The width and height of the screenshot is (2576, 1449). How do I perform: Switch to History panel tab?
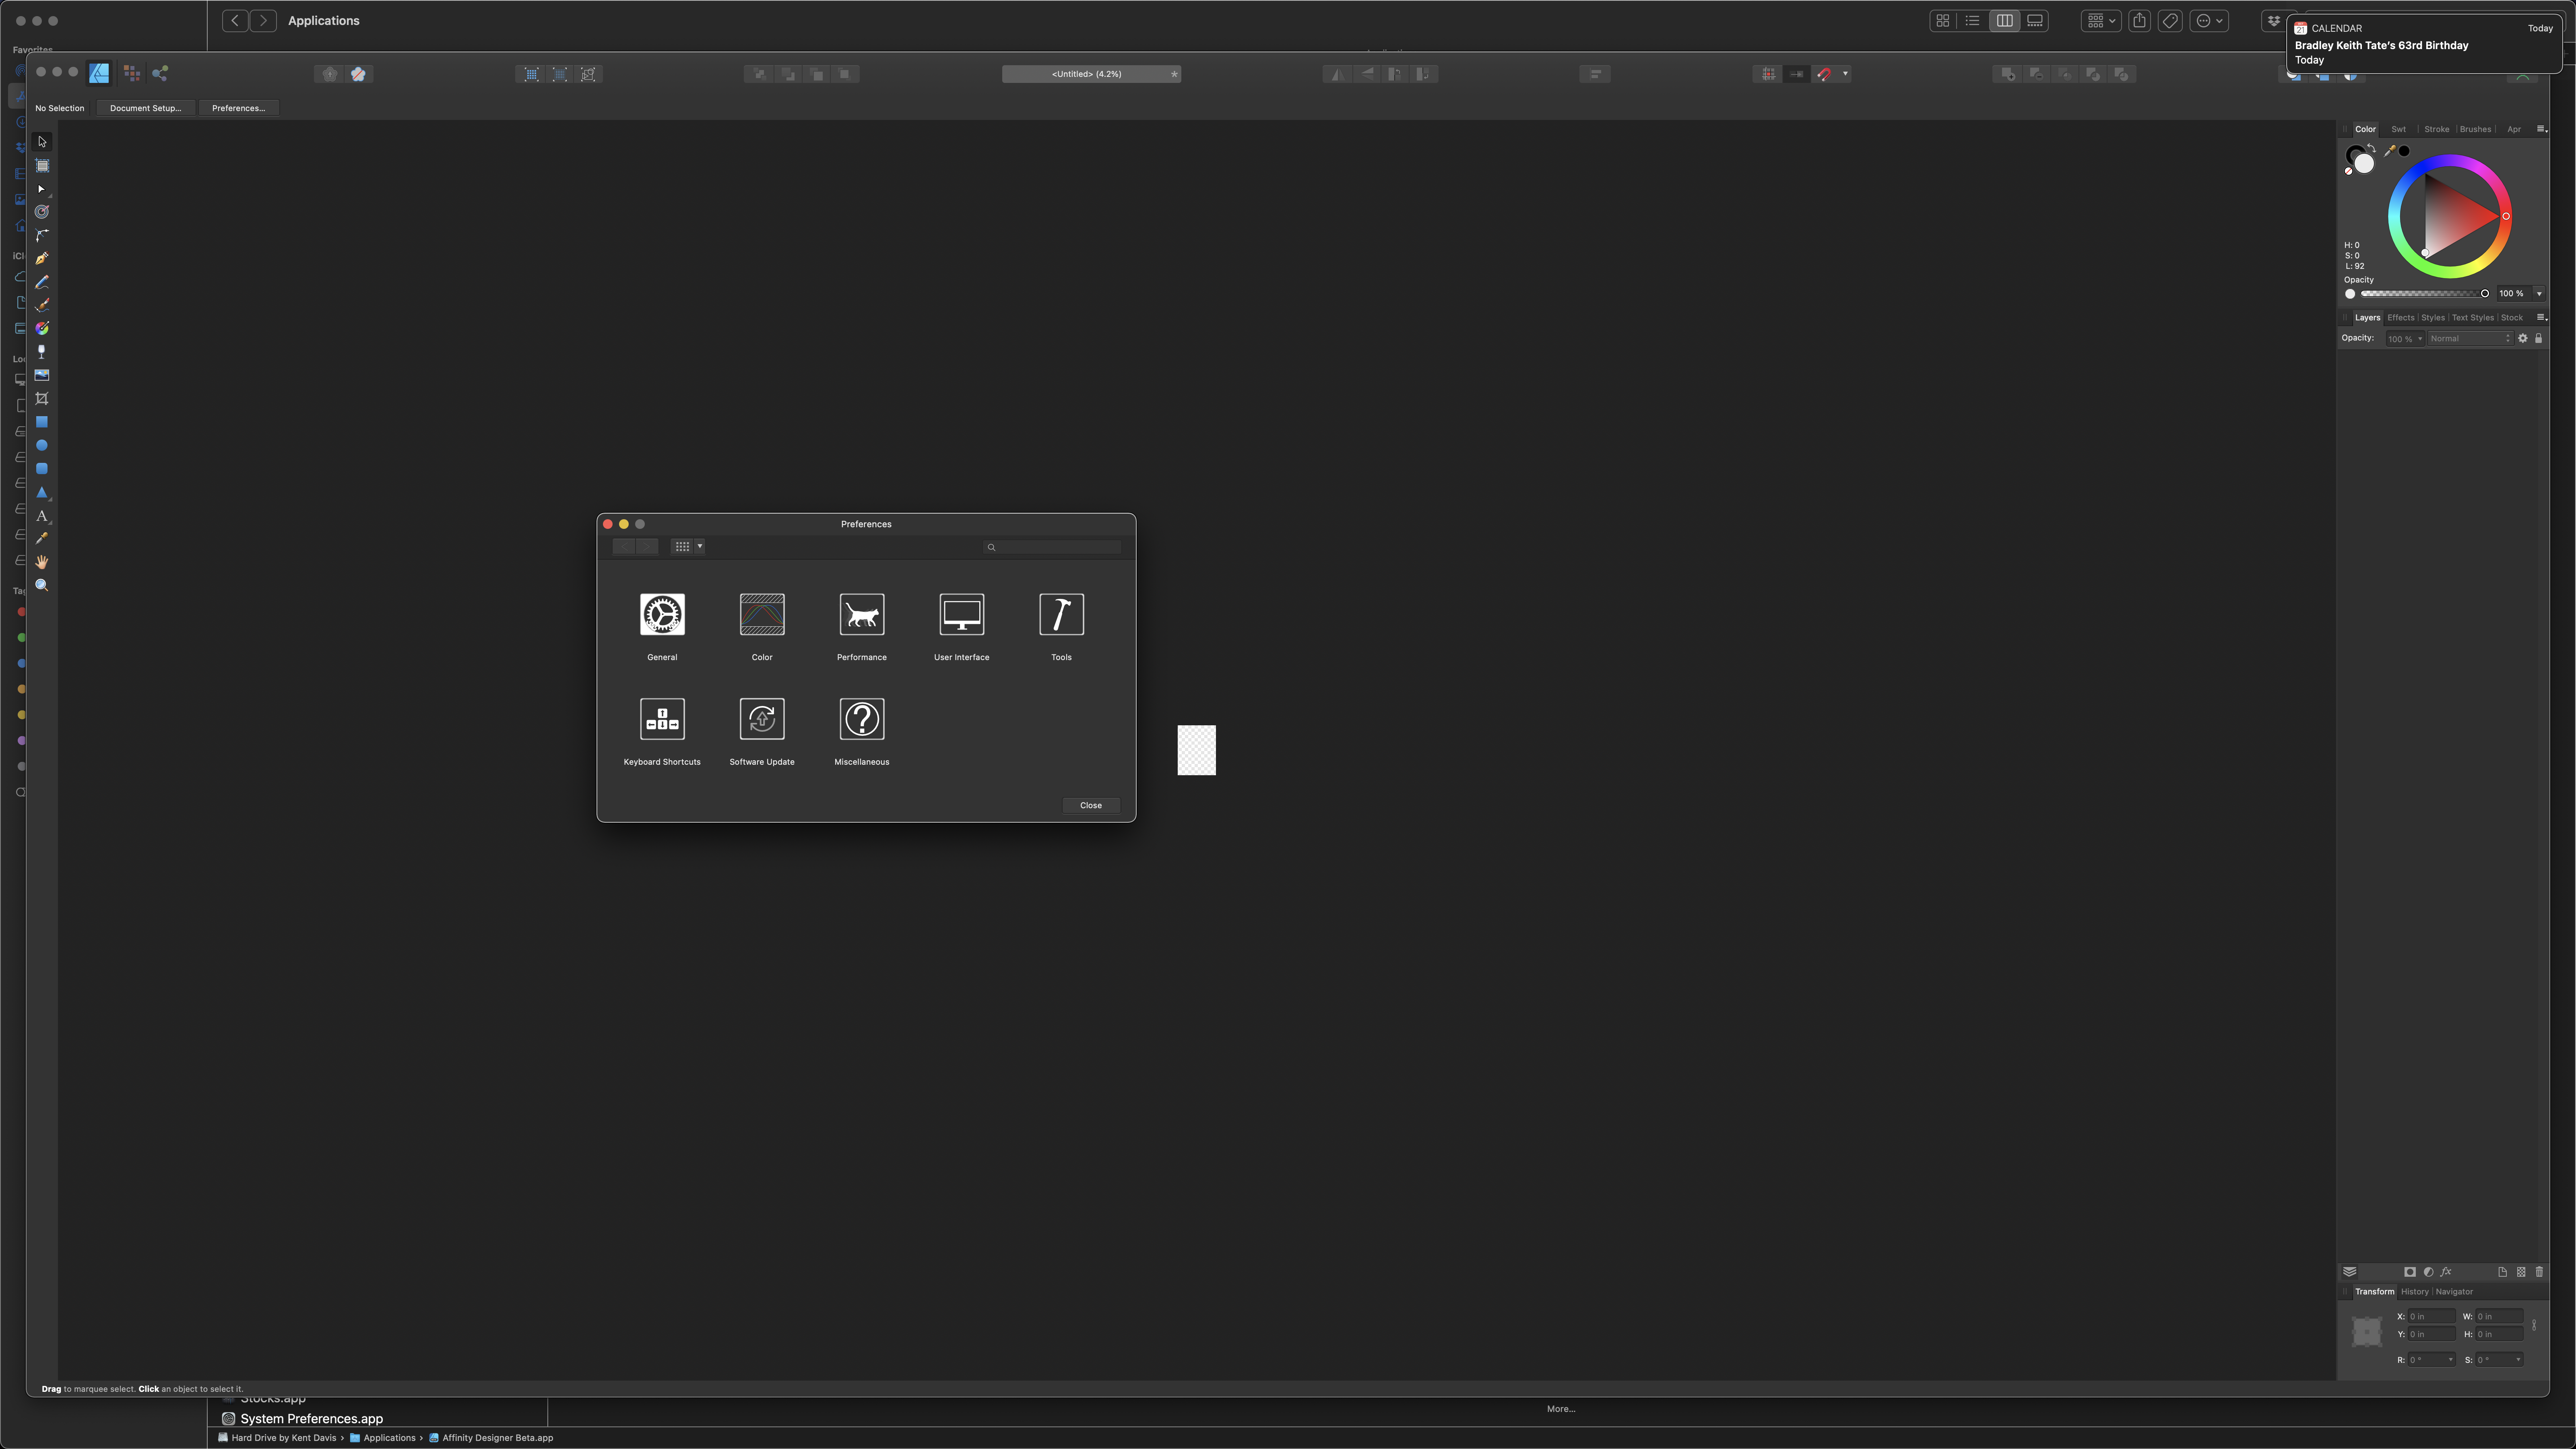pyautogui.click(x=2414, y=1292)
